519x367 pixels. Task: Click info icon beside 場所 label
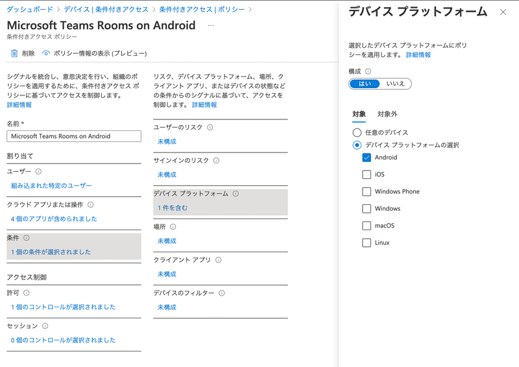click(x=173, y=227)
